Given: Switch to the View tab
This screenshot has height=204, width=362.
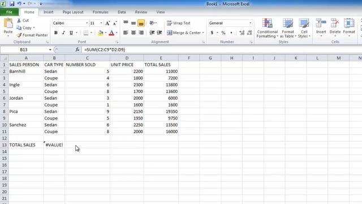Looking at the screenshot, I should [x=161, y=12].
